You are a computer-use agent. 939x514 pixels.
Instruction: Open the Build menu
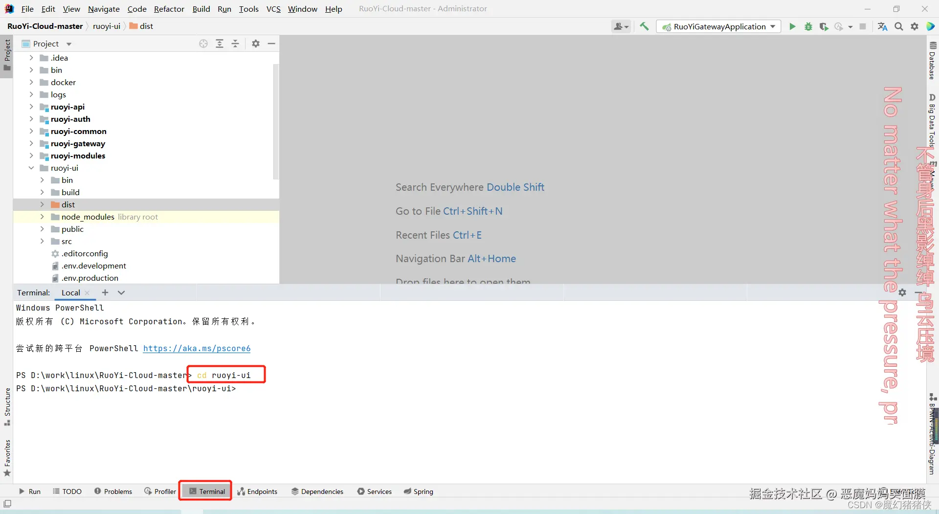(201, 9)
